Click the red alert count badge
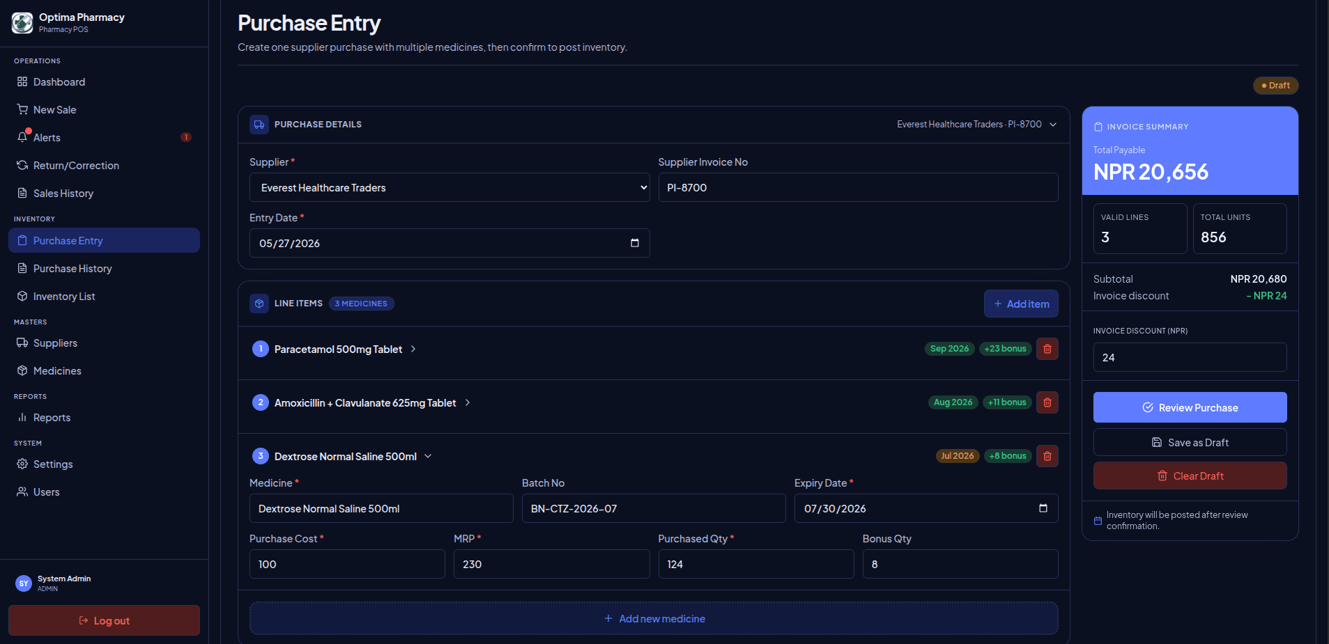This screenshot has height=644, width=1329. pos(186,137)
